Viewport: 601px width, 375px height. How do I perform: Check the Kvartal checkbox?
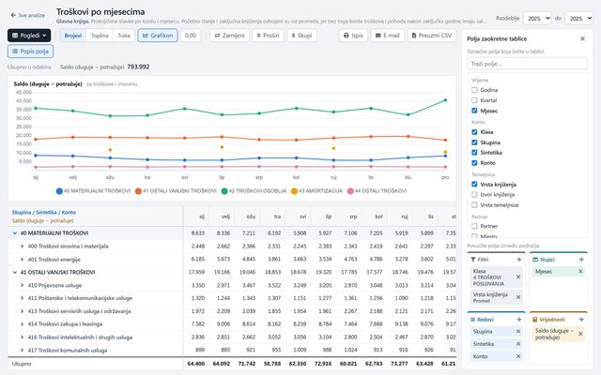(474, 100)
